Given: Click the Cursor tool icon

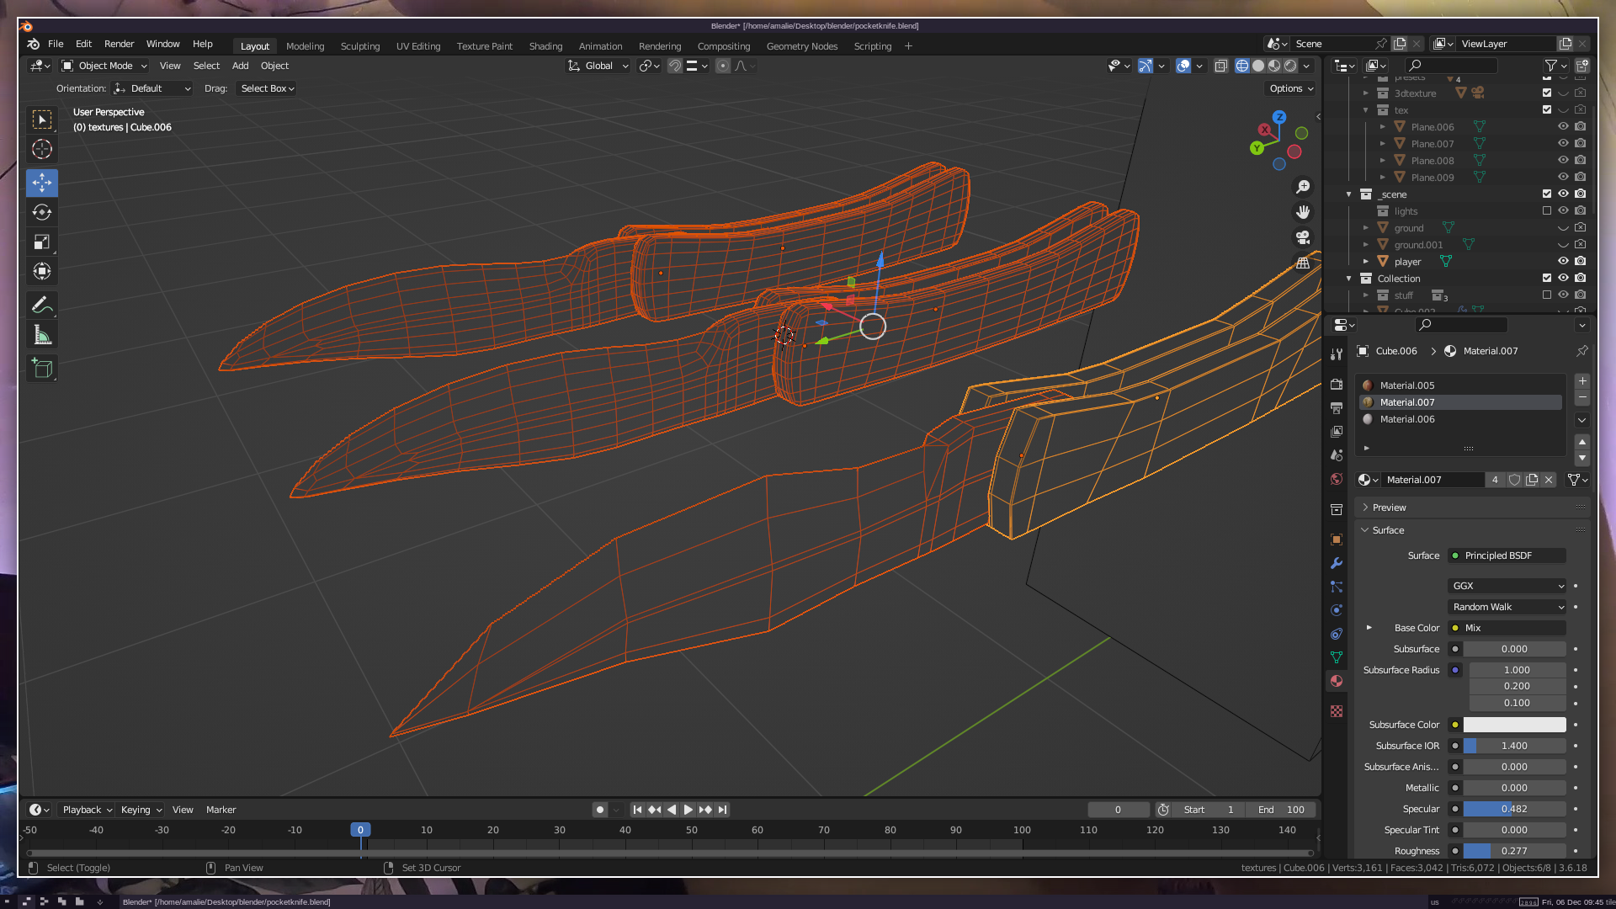Looking at the screenshot, I should point(42,150).
